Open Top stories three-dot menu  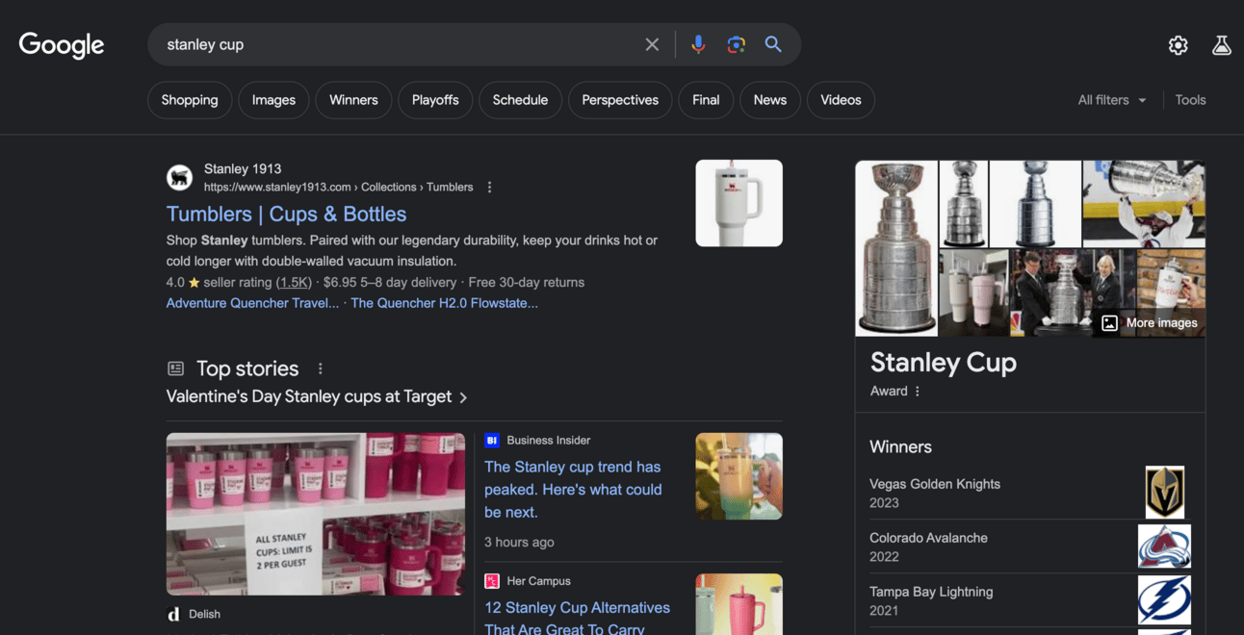[x=321, y=368]
